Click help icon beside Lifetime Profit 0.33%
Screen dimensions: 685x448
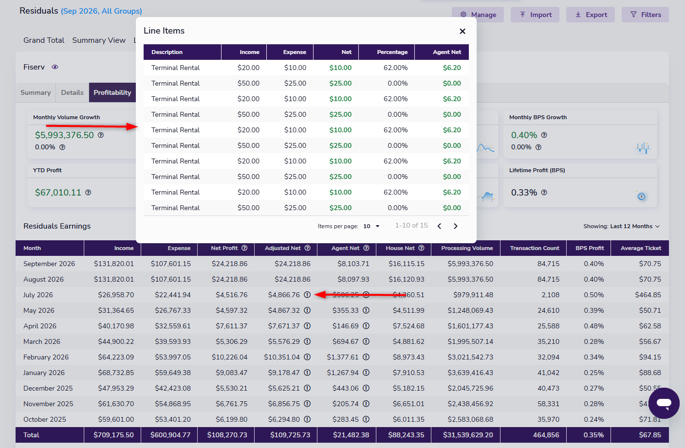(544, 193)
